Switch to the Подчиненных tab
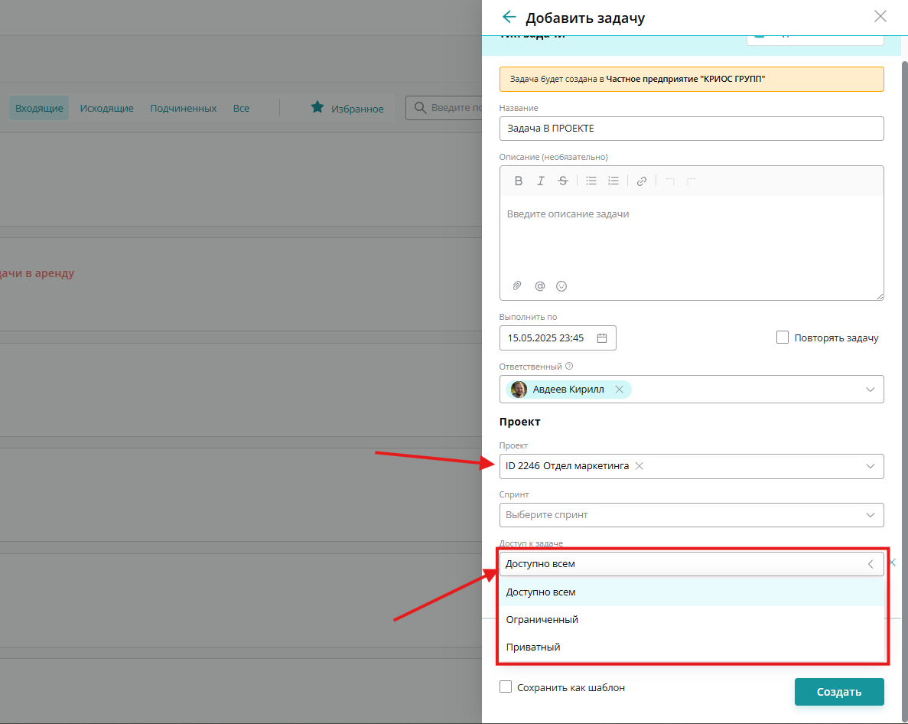 click(x=183, y=108)
